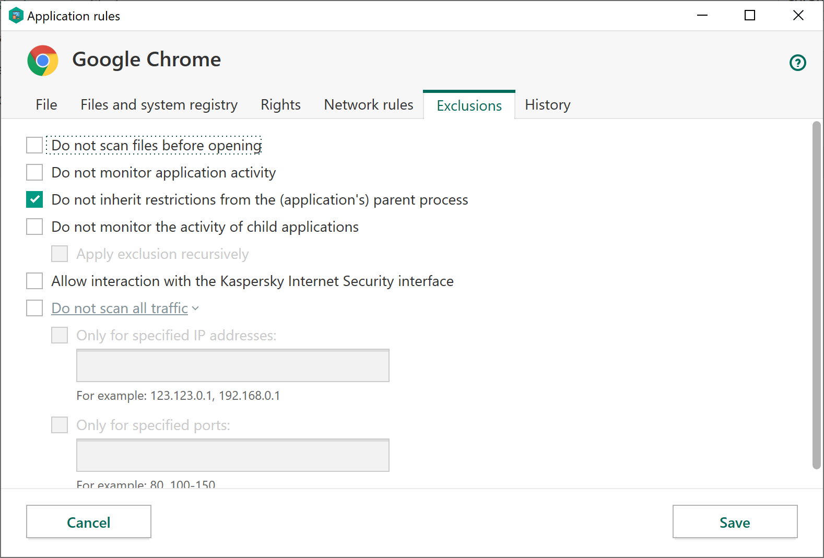Maximize the Application rules window
Viewport: 824px width, 558px height.
point(749,16)
